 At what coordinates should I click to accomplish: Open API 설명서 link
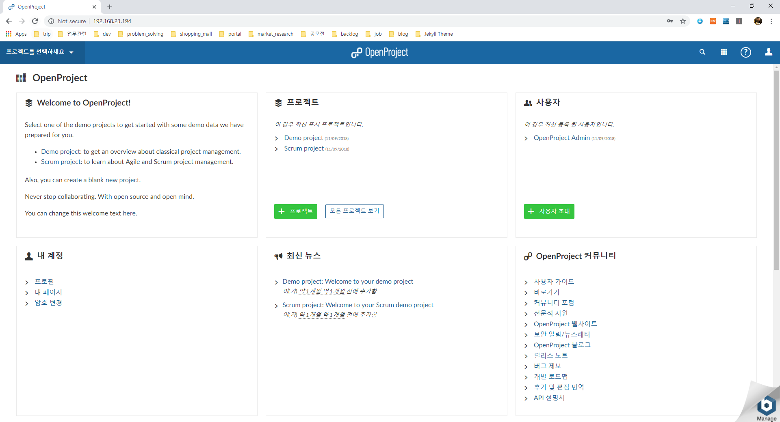pos(549,398)
